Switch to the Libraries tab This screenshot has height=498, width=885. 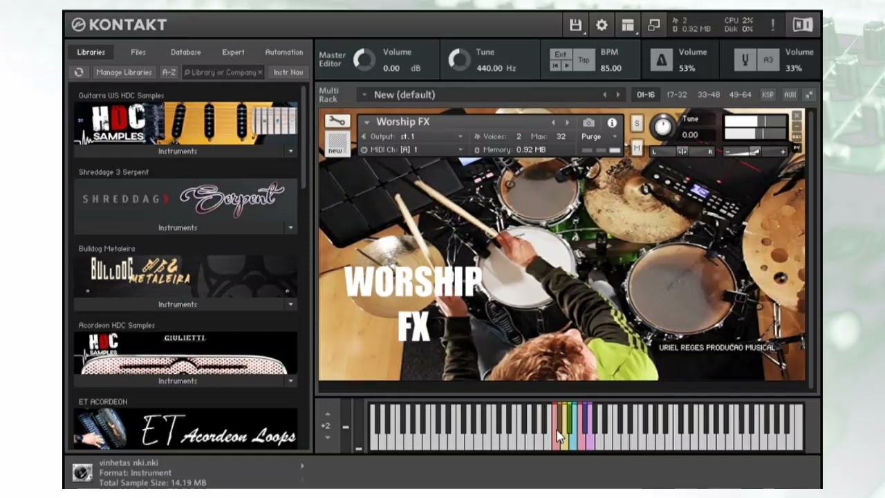(x=91, y=53)
